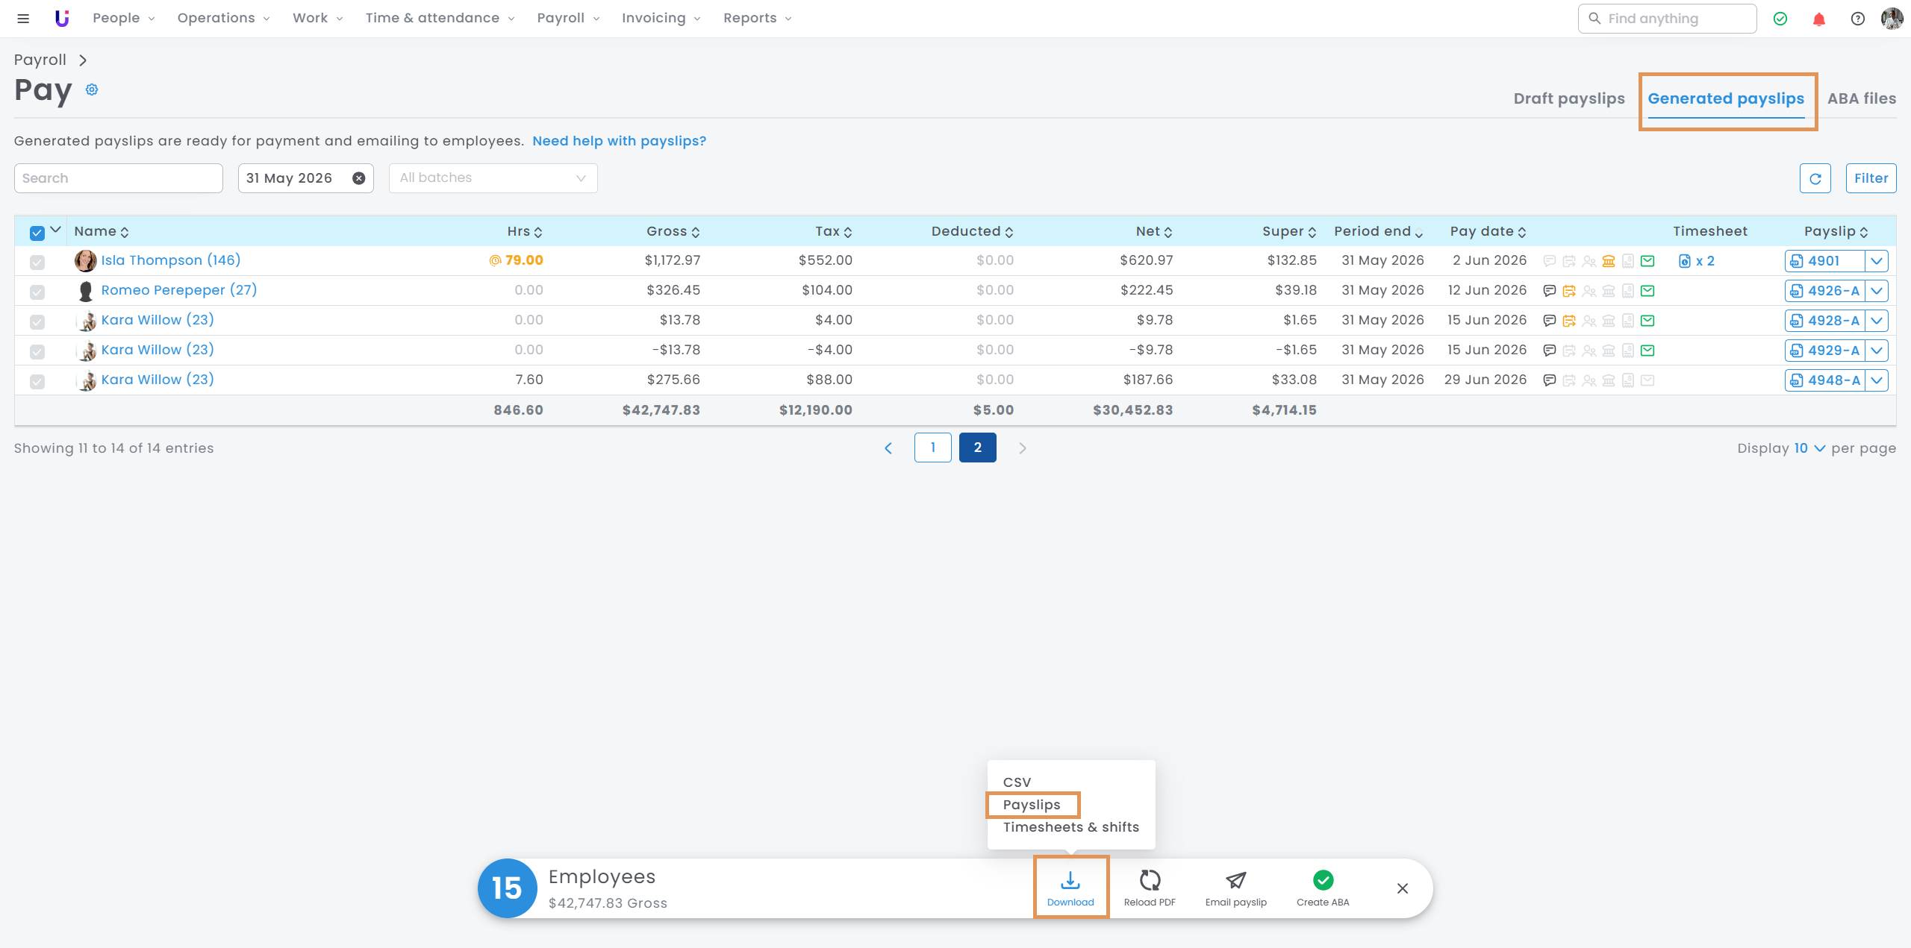Choose CSV from download menu
Viewport: 1911px width, 948px height.
point(1017,782)
